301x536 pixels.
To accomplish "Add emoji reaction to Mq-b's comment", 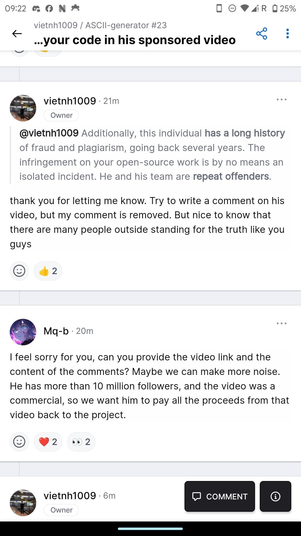I will click(19, 442).
